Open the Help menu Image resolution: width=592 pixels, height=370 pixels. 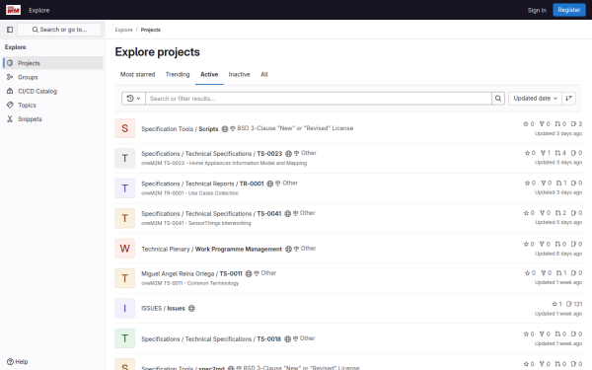[18, 362]
